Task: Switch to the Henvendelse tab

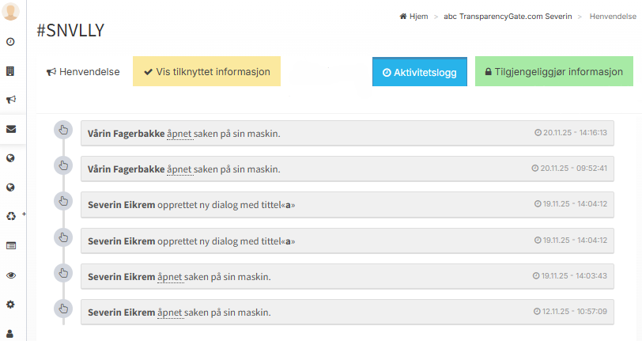Action: [83, 72]
